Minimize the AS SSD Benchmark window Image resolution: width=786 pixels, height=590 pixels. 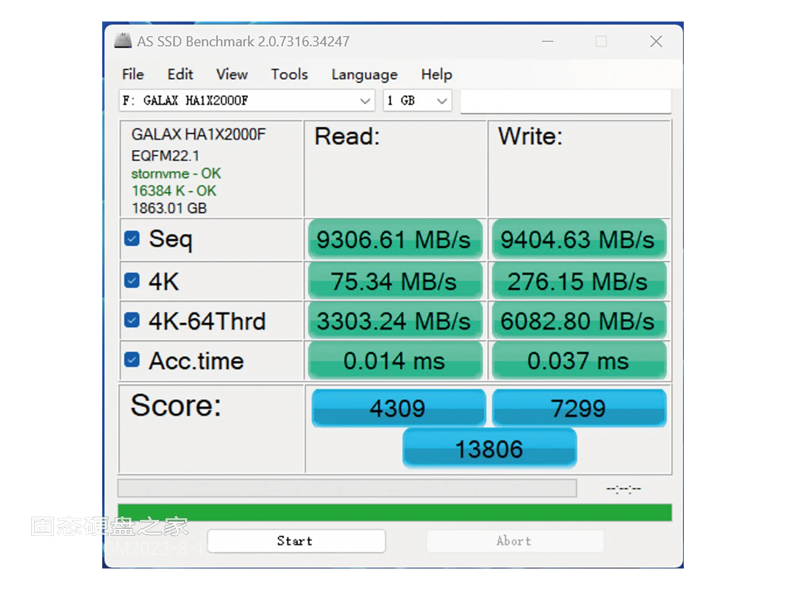tap(548, 41)
